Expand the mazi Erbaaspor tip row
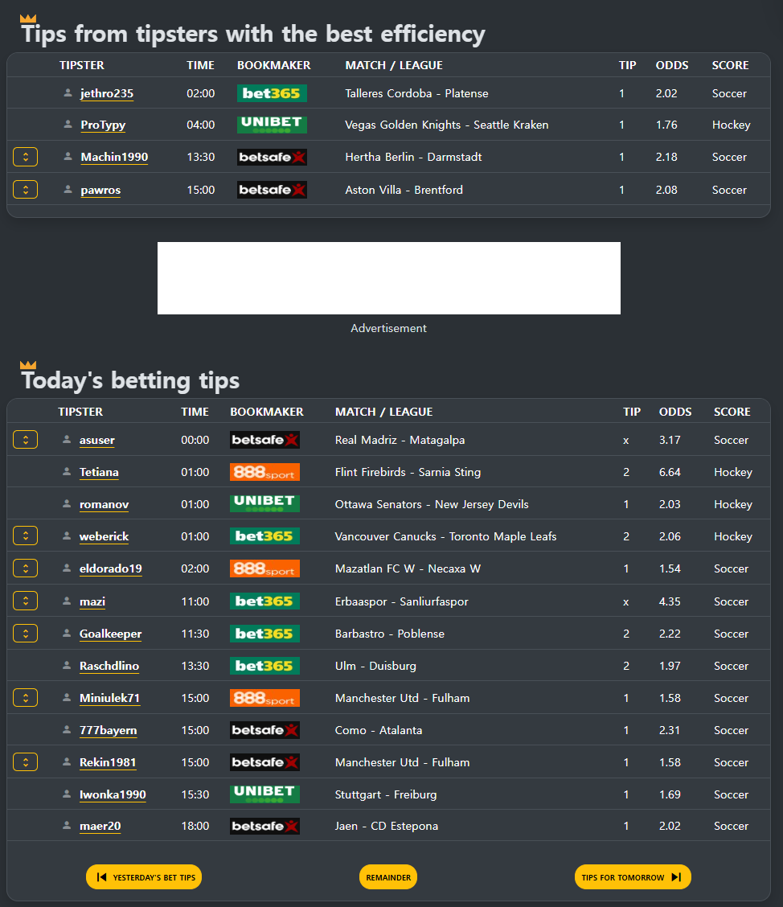 (x=26, y=601)
